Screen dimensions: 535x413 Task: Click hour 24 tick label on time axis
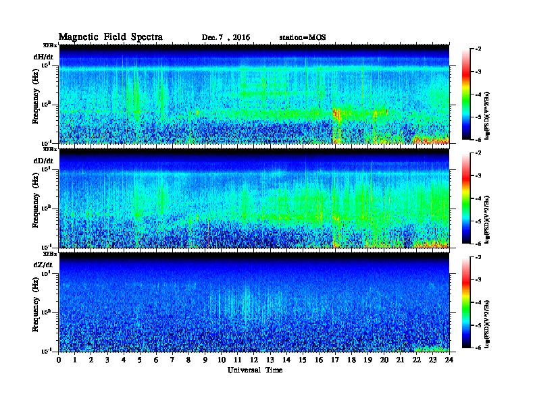(449, 360)
